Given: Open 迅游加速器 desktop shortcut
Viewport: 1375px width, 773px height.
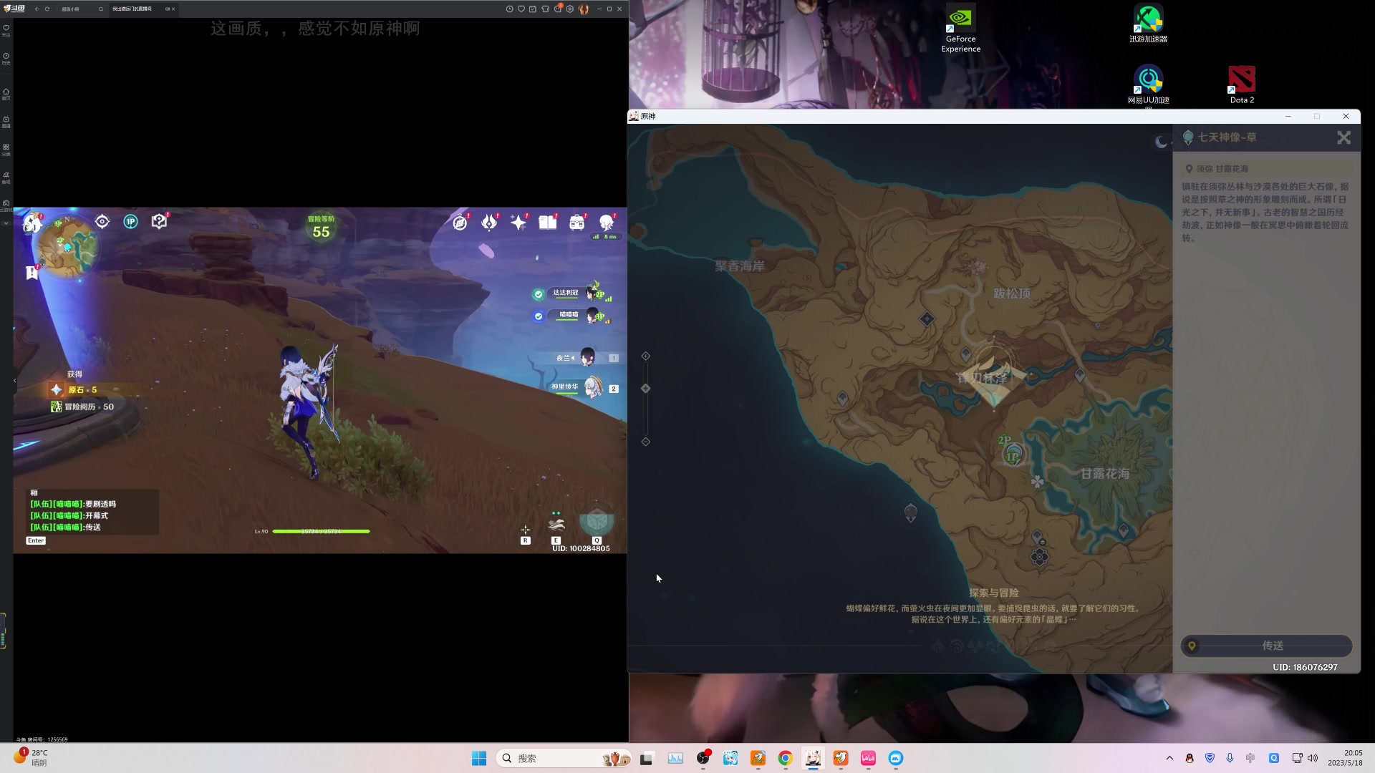Looking at the screenshot, I should tap(1148, 24).
